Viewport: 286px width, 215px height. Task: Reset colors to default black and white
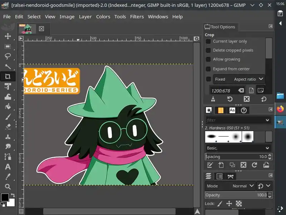click(3, 205)
